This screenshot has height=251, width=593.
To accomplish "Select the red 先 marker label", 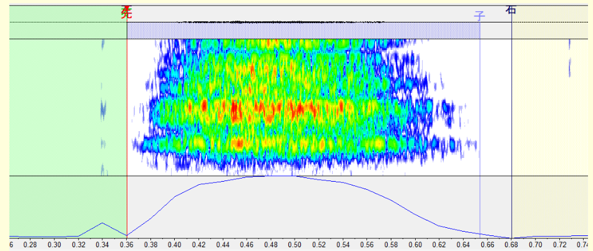I will click(127, 13).
